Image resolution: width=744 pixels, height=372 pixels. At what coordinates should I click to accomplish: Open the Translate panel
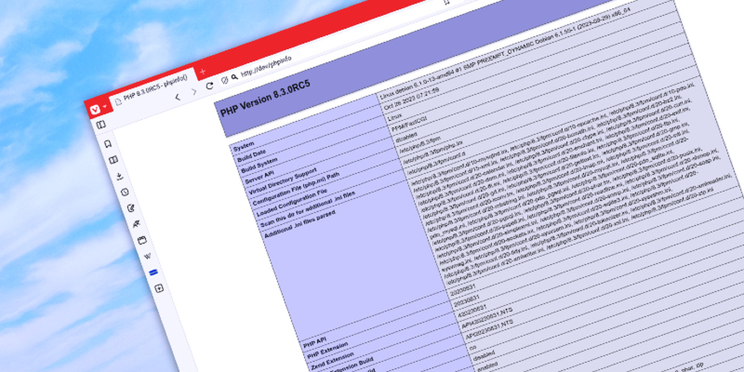(x=136, y=224)
